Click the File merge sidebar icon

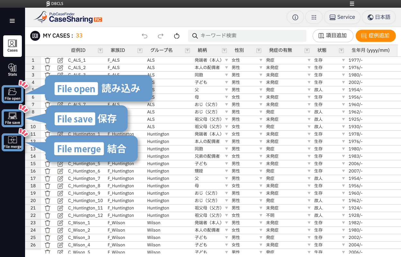point(13,142)
